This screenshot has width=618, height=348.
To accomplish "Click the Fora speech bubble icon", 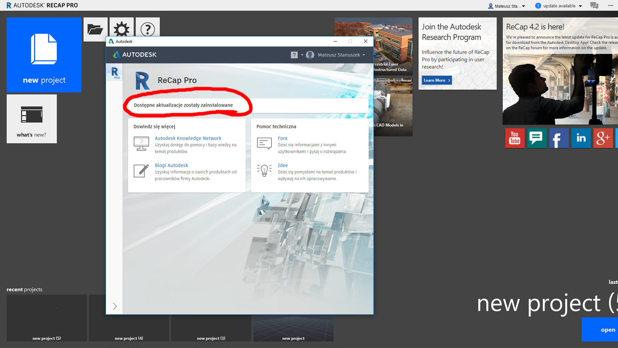I will (264, 143).
